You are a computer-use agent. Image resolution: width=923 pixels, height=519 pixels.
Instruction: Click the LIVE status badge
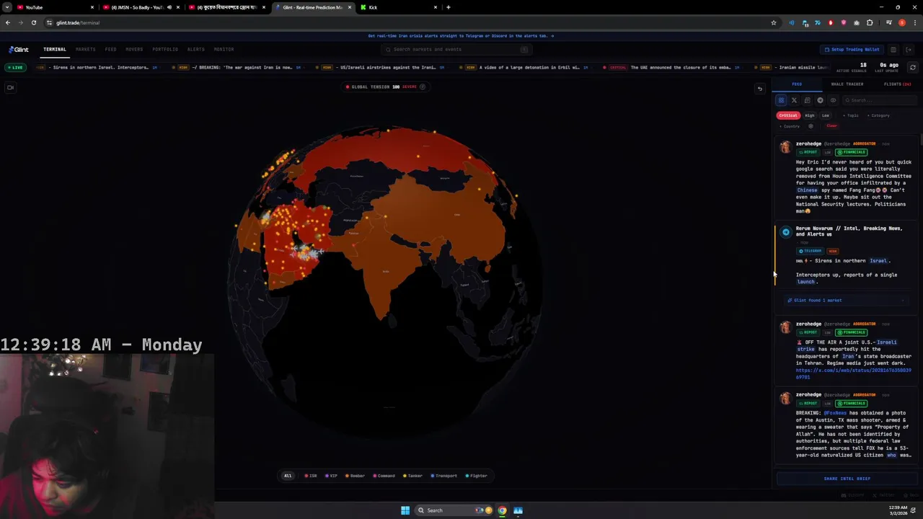pos(15,67)
